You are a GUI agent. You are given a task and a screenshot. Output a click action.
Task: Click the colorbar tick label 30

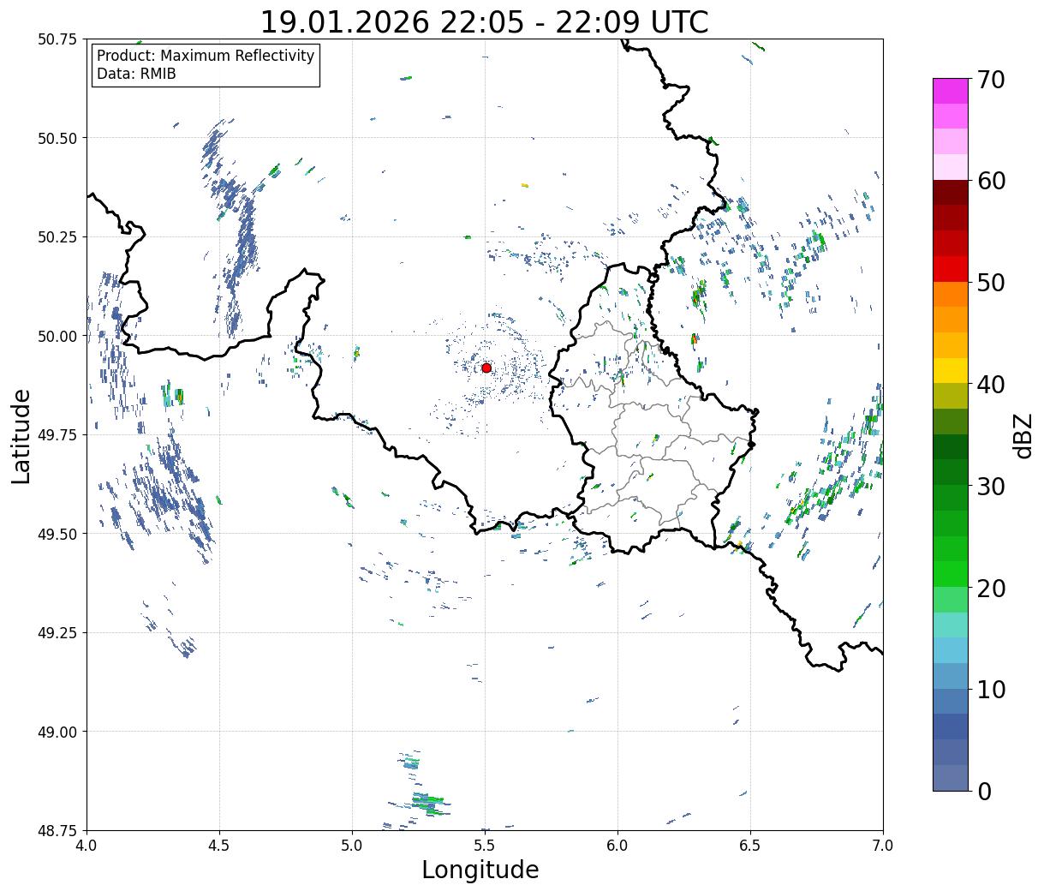coord(991,486)
